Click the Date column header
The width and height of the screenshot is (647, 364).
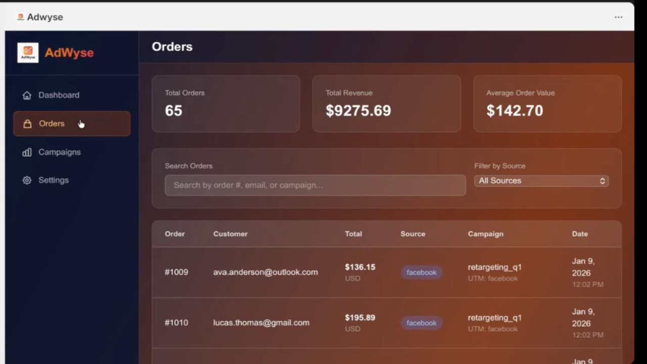580,234
